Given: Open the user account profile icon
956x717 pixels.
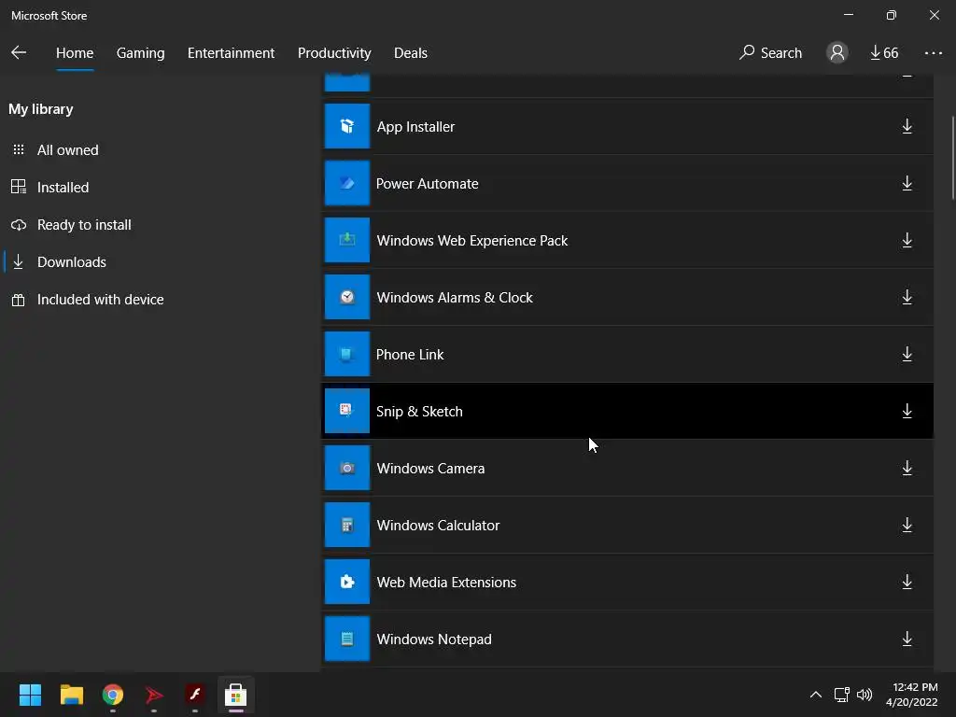Looking at the screenshot, I should (x=837, y=52).
